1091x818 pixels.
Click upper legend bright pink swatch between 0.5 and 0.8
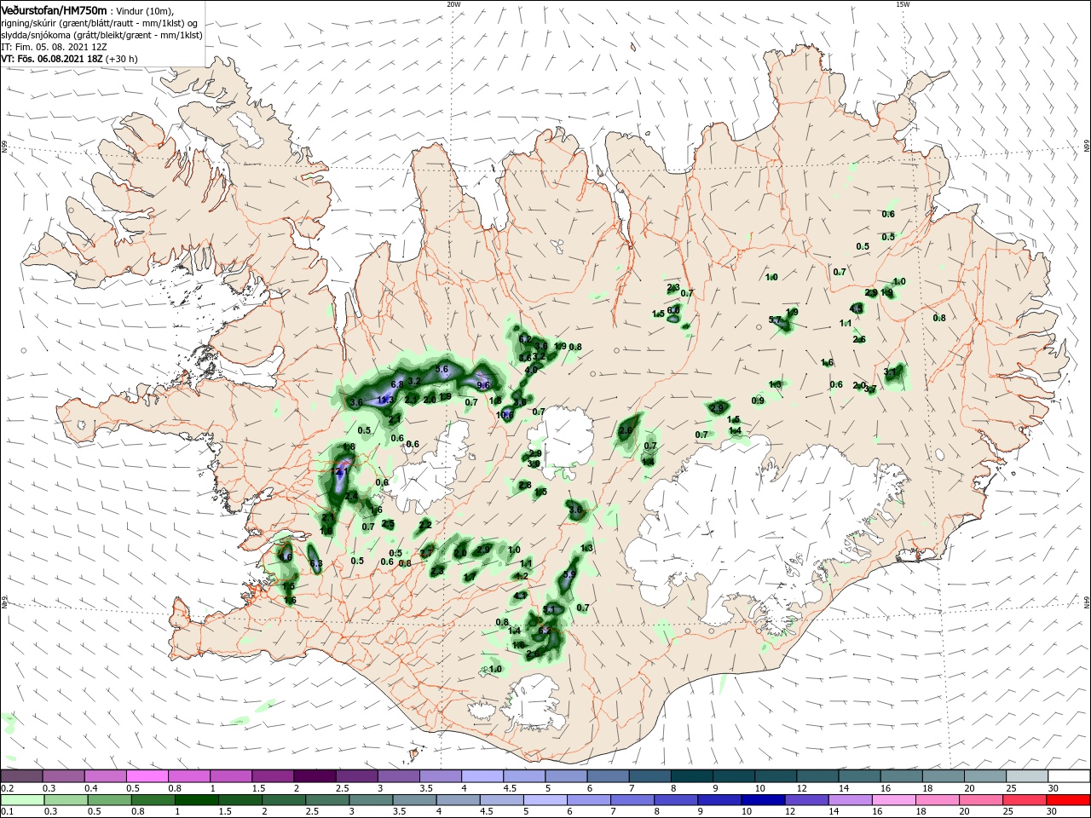[x=147, y=776]
